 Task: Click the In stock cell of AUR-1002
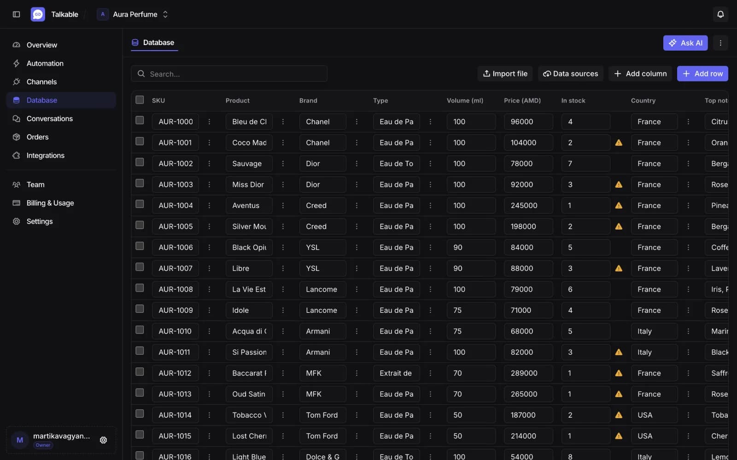[585, 164]
